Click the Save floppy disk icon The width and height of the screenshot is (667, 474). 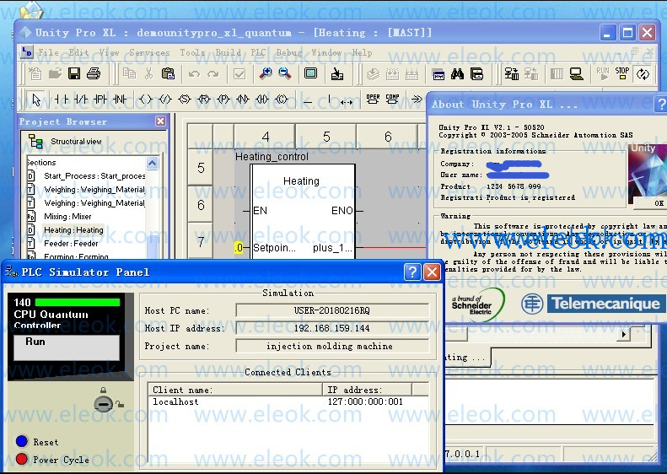[x=74, y=73]
